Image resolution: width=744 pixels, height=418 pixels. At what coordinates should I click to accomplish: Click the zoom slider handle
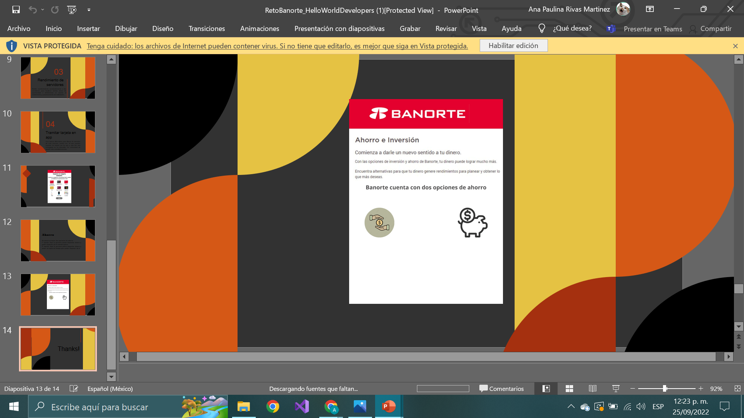click(665, 389)
